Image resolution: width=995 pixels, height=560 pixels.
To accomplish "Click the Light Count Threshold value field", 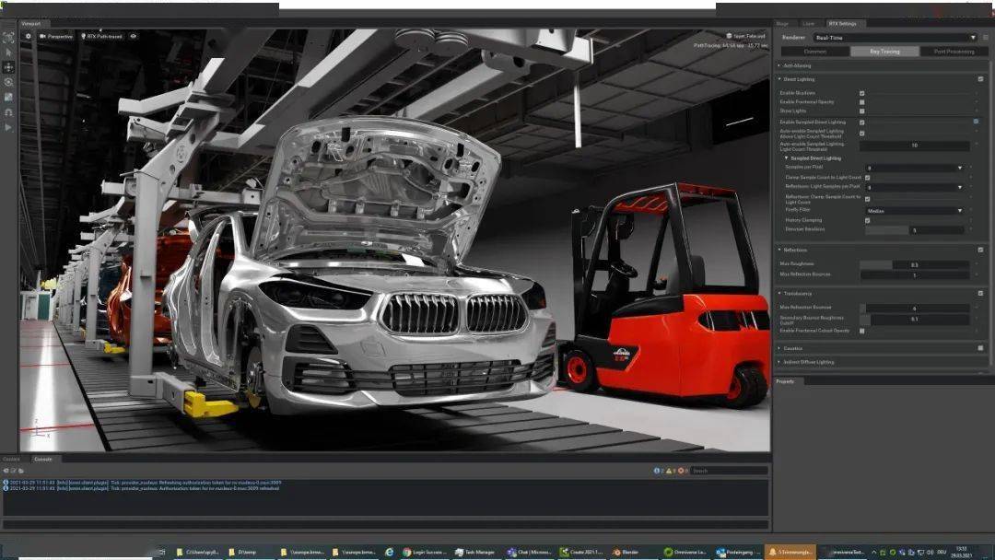I will (x=915, y=146).
